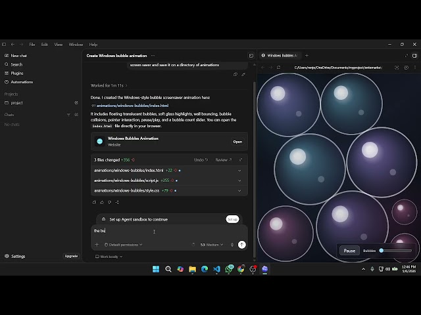This screenshot has height=315, width=421.
Task: Go back using the title bar back arrow
Action: [x=12, y=45]
